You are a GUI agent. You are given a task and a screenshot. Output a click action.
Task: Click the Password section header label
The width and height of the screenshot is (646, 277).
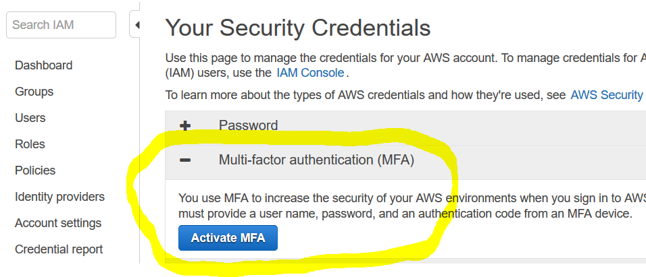click(248, 125)
